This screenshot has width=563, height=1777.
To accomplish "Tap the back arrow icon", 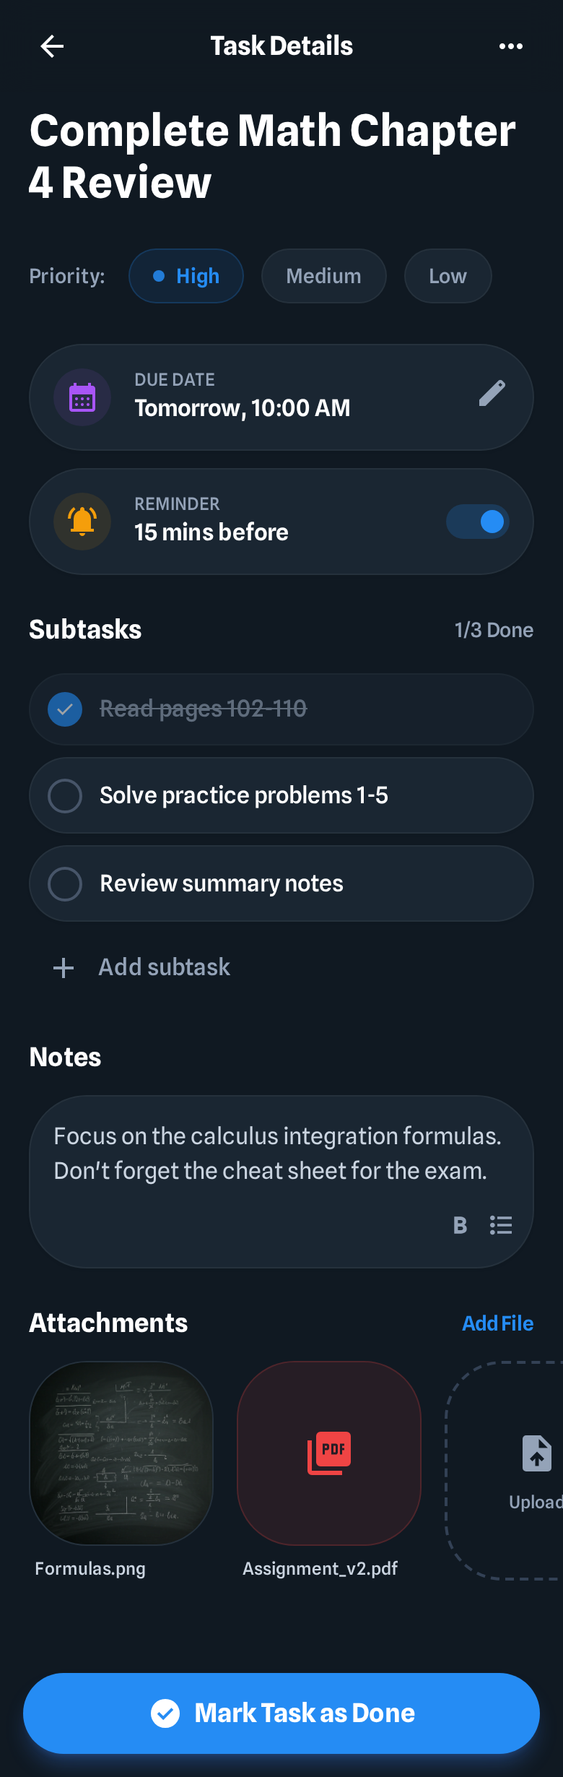I will pos(52,47).
